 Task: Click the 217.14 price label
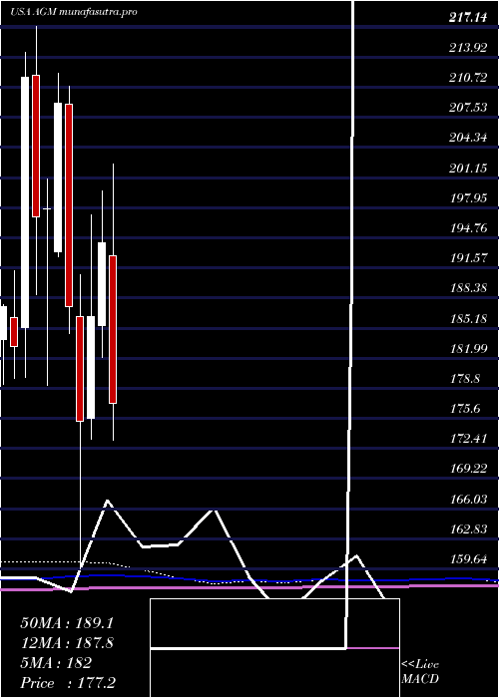coord(469,18)
